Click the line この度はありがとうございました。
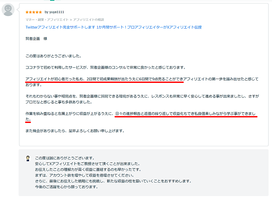The height and width of the screenshot is (199, 272). point(54,56)
